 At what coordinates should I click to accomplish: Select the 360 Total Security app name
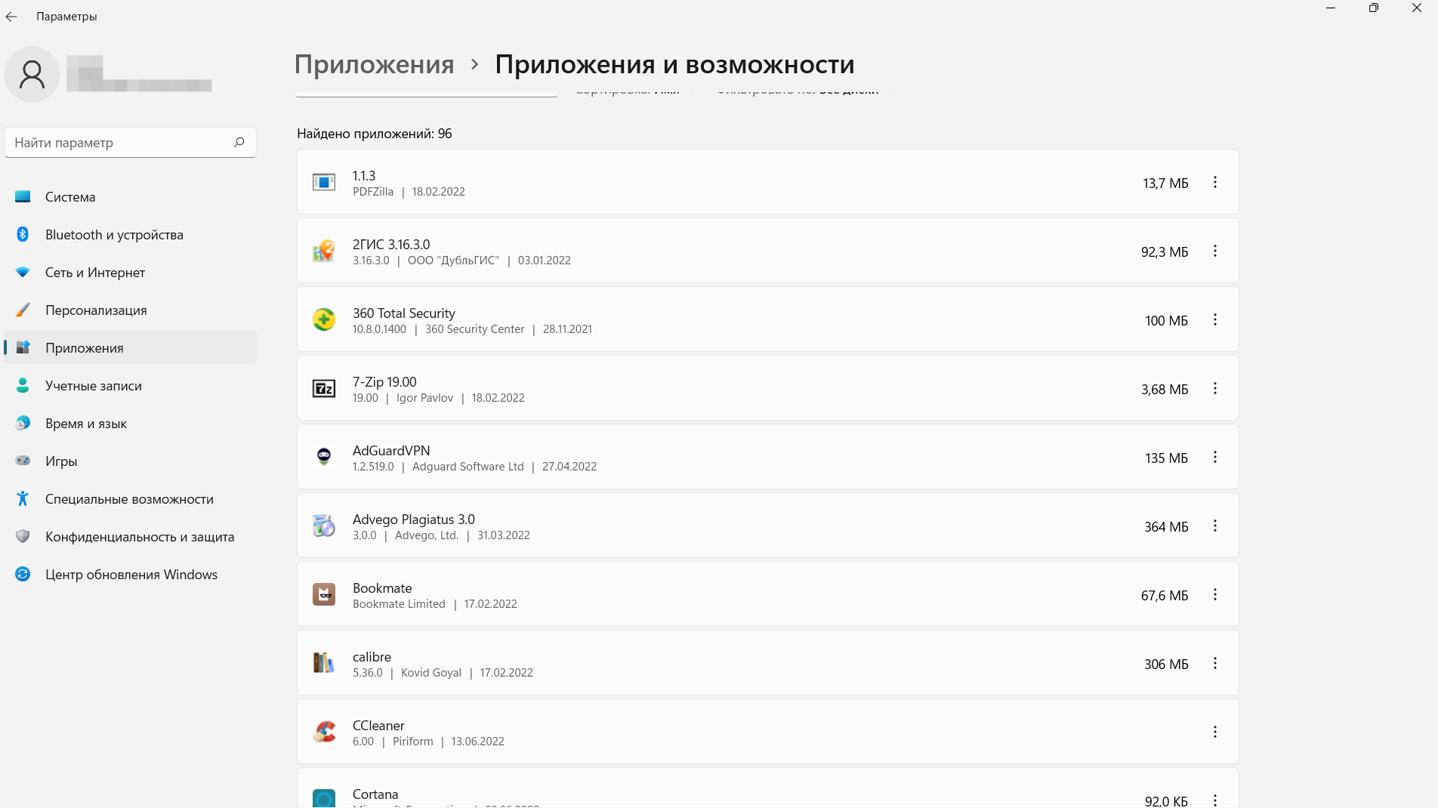404,313
